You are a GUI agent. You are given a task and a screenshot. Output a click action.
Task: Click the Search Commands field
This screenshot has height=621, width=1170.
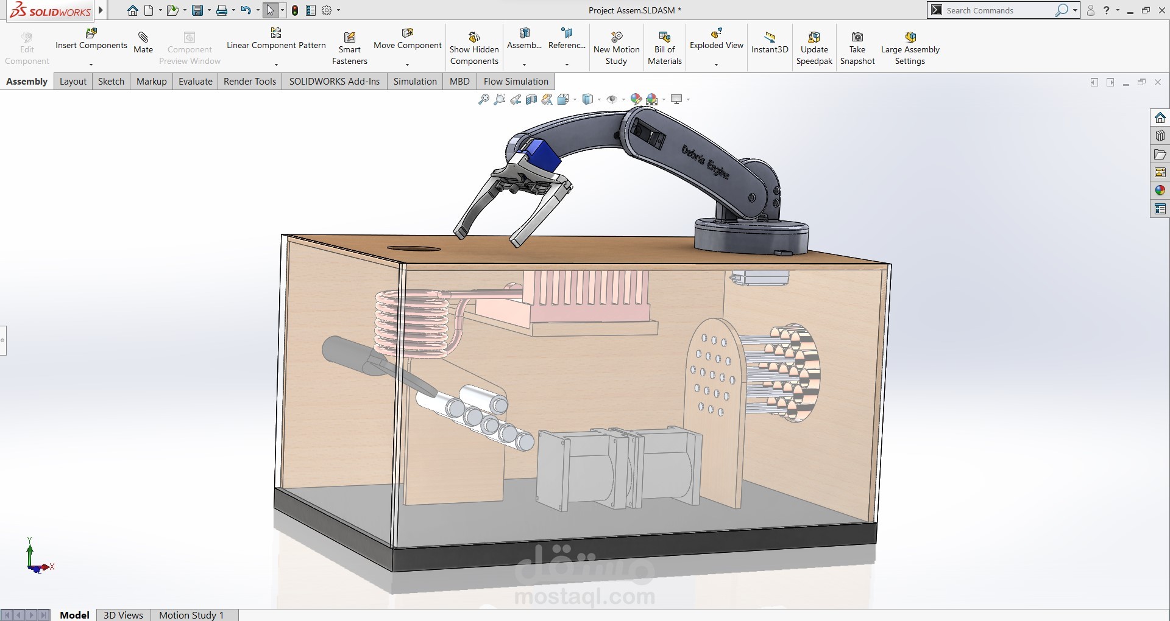click(x=999, y=10)
